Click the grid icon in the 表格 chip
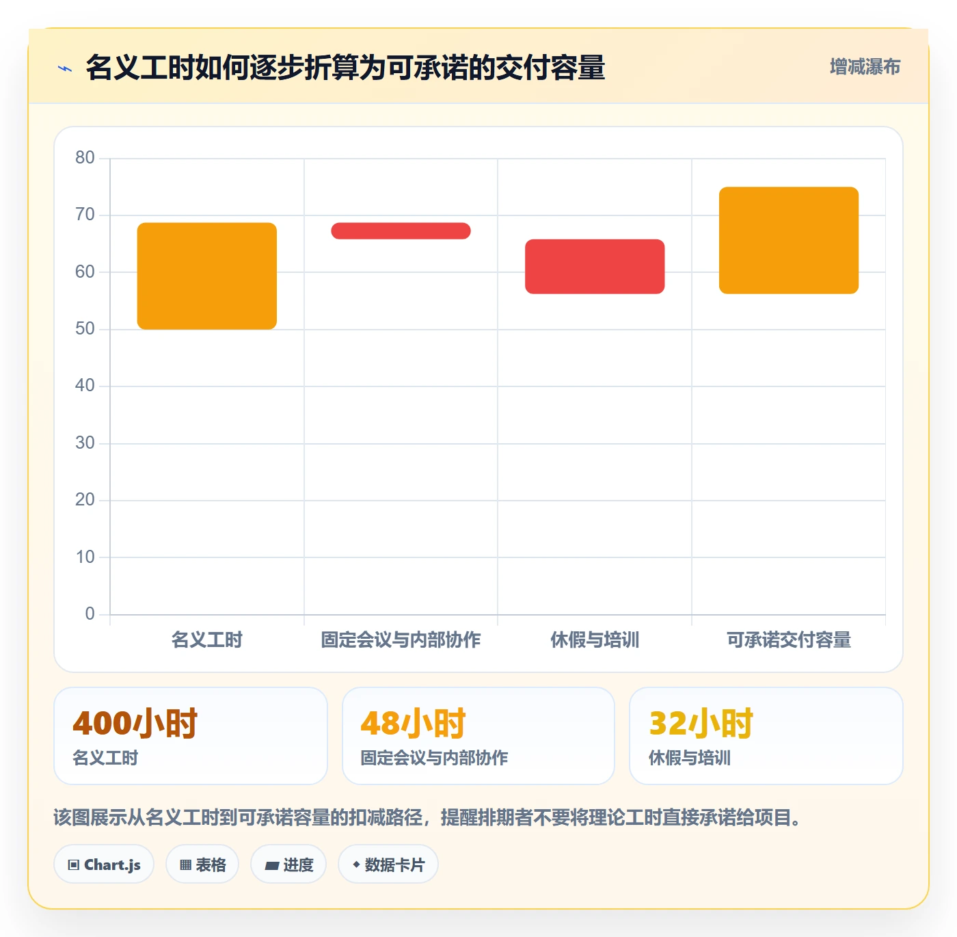This screenshot has height=937, width=957. tap(185, 865)
